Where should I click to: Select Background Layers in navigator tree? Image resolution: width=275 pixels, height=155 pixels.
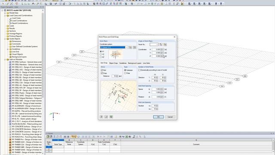click(x=19, y=57)
